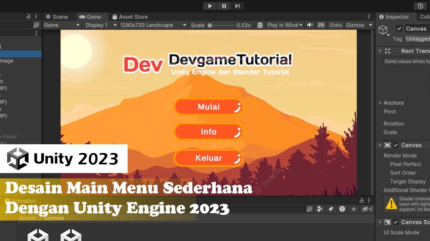
Task: Open the Asset Store tab
Action: [x=130, y=17]
